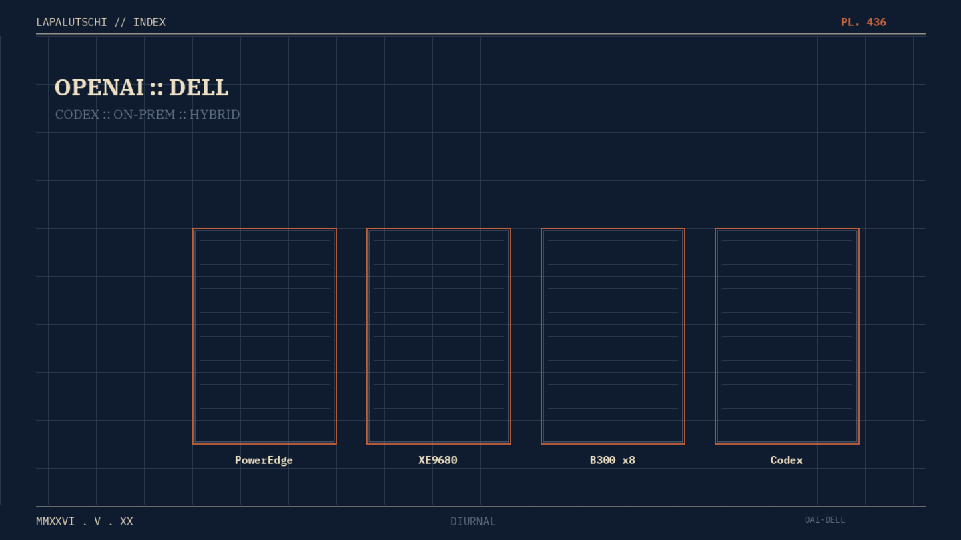961x540 pixels.
Task: Open the XE9680 card panel
Action: (438, 336)
